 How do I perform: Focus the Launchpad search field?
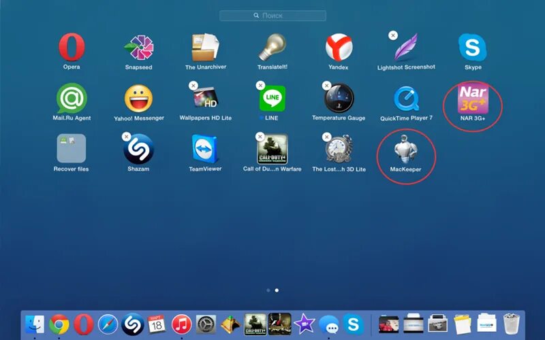point(273,16)
